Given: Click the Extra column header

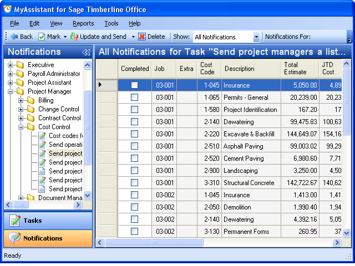Looking at the screenshot, I should click(187, 69).
